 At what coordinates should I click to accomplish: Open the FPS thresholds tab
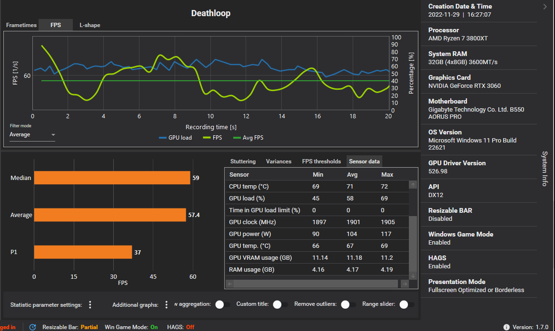[321, 161]
